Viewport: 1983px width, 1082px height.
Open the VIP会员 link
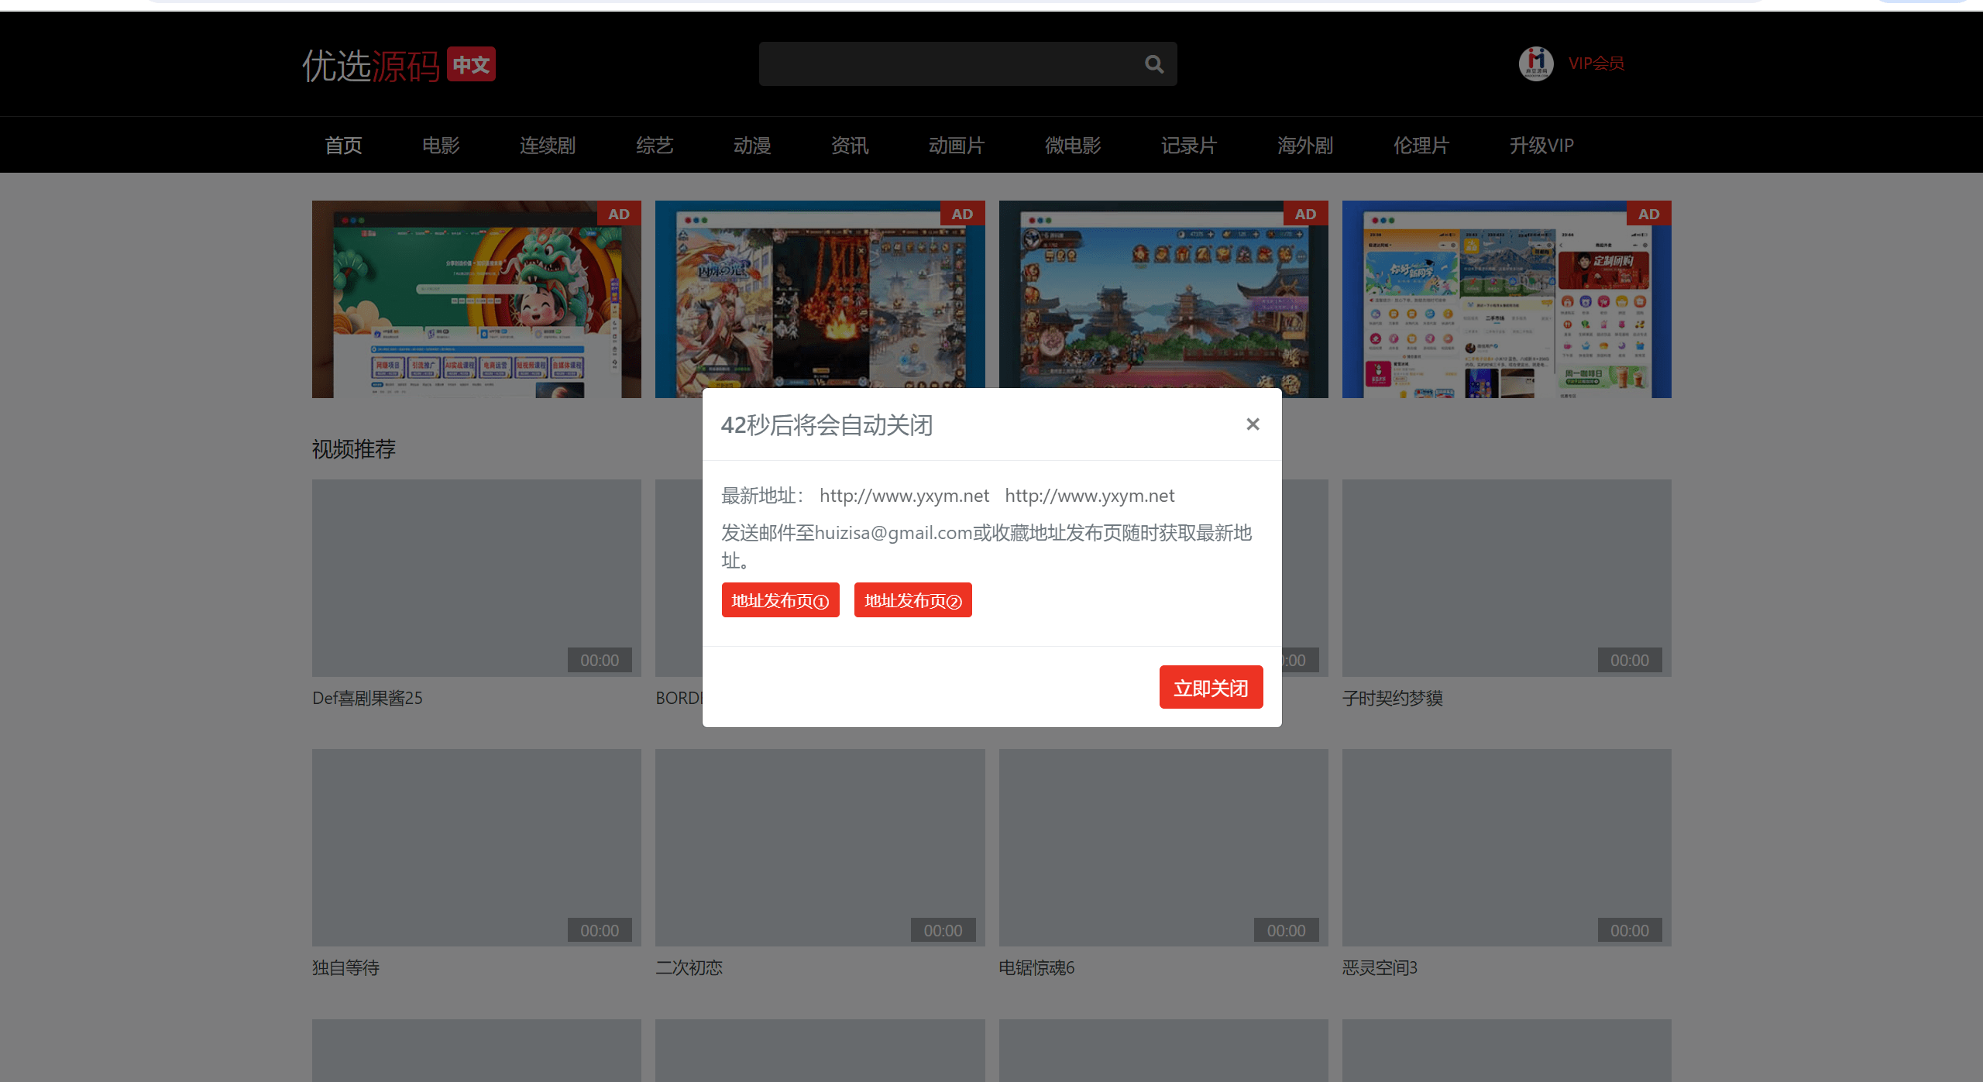click(x=1596, y=64)
